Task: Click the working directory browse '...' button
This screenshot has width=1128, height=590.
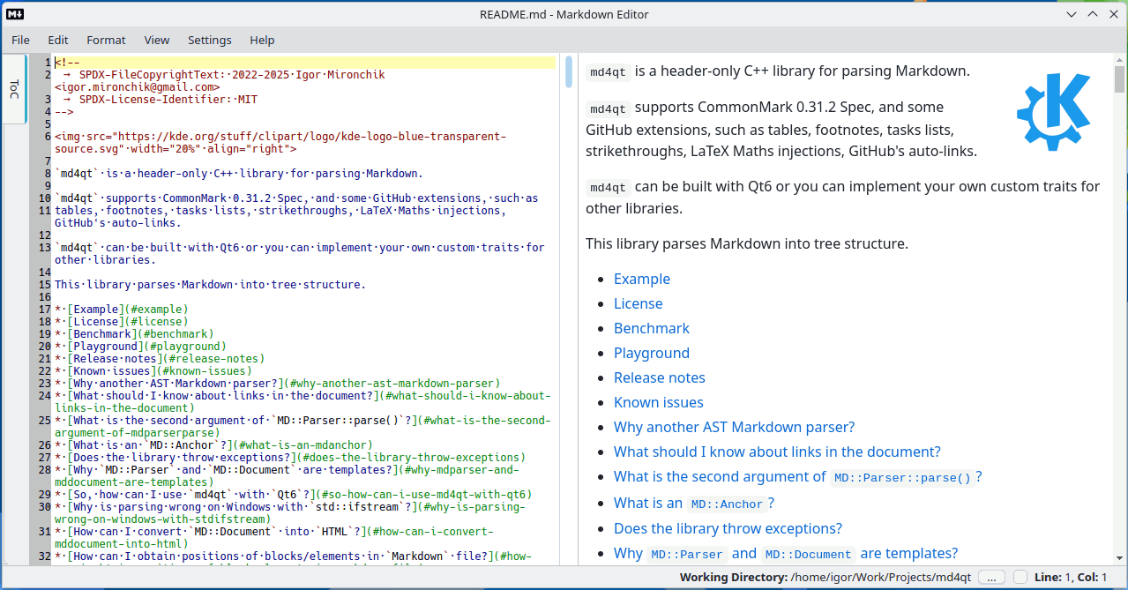Action: [991, 577]
